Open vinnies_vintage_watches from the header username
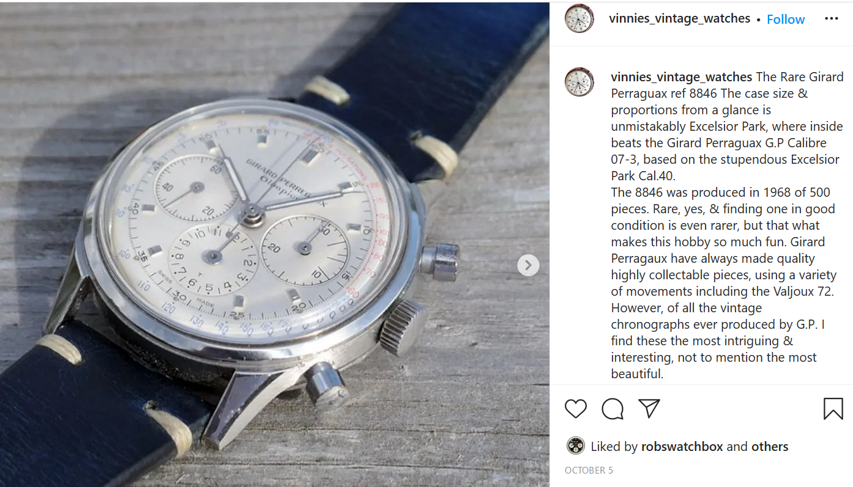The width and height of the screenshot is (853, 487). click(679, 18)
